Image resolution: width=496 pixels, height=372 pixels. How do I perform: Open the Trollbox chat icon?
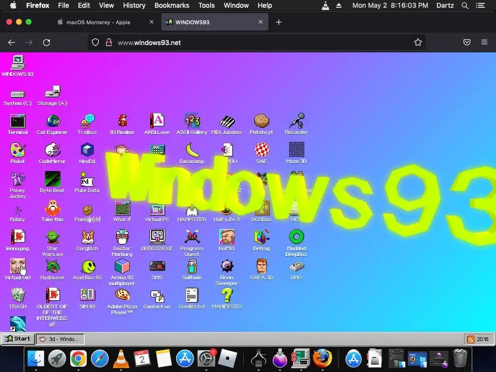[x=87, y=124]
